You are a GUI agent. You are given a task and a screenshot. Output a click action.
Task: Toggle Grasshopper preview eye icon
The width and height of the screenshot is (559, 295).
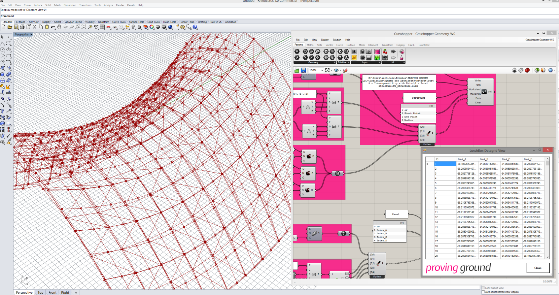[336, 70]
